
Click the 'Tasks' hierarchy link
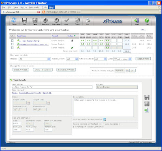(x=15, y=93)
